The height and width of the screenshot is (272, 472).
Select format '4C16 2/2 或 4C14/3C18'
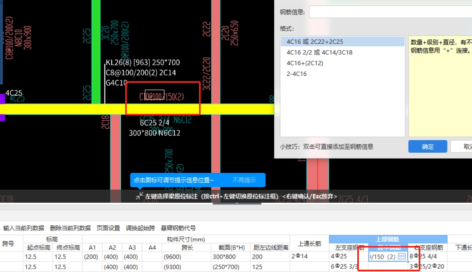(x=343, y=52)
